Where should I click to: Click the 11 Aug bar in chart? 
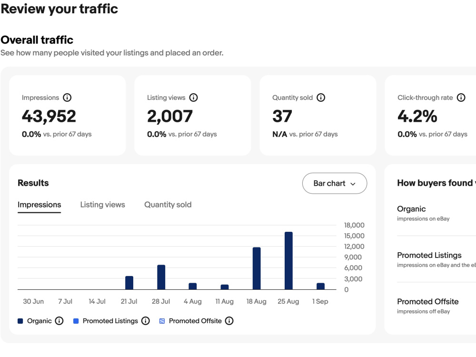coord(225,287)
